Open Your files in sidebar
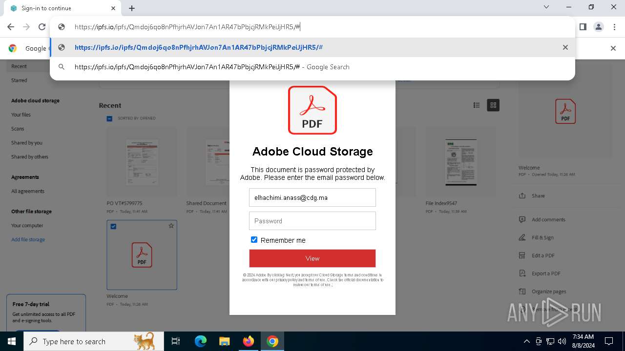 tap(21, 115)
